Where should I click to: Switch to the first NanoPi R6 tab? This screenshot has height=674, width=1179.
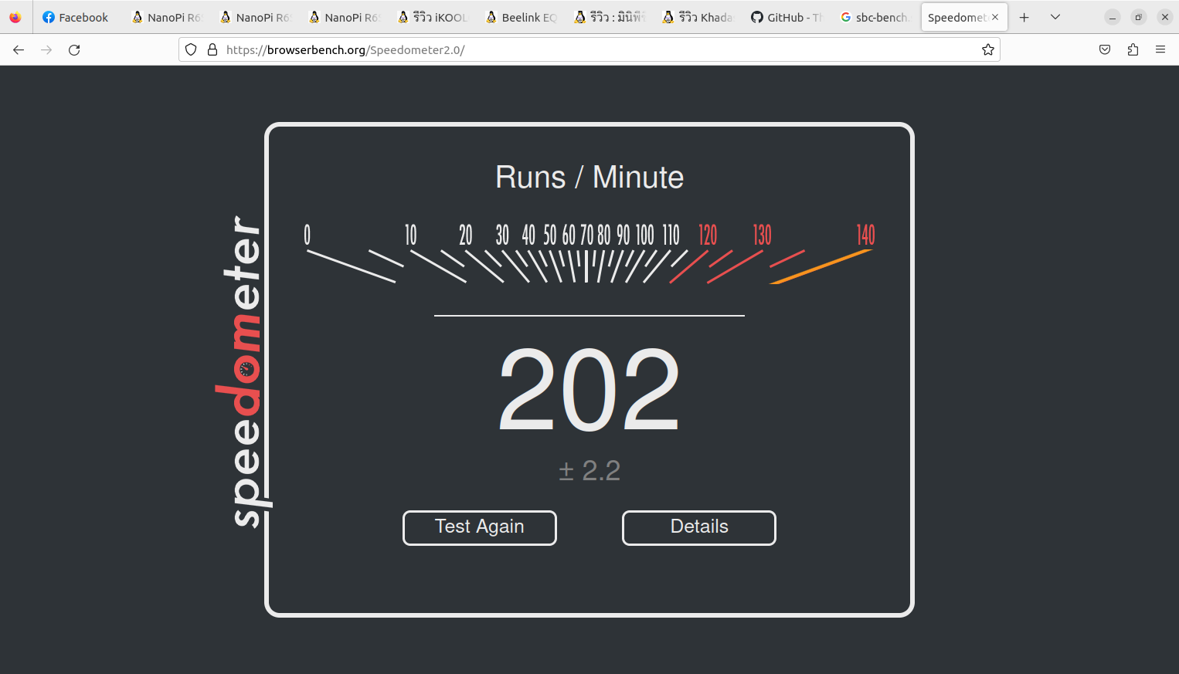tap(166, 17)
